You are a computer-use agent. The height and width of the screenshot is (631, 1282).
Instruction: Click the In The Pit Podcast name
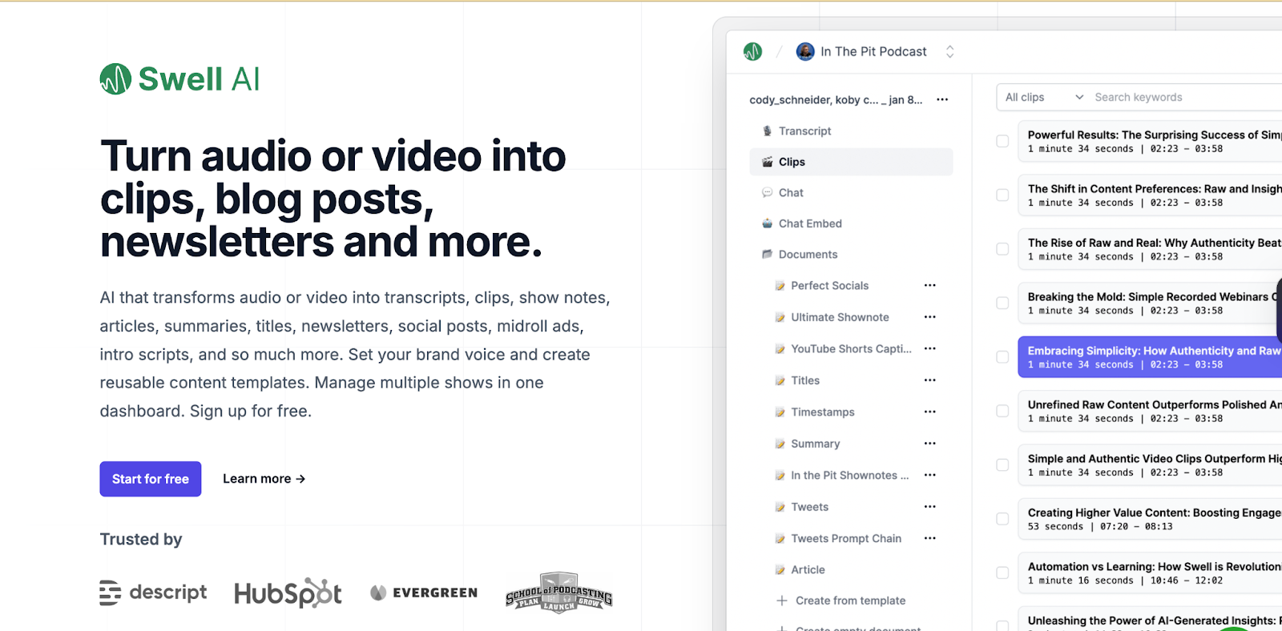point(873,51)
